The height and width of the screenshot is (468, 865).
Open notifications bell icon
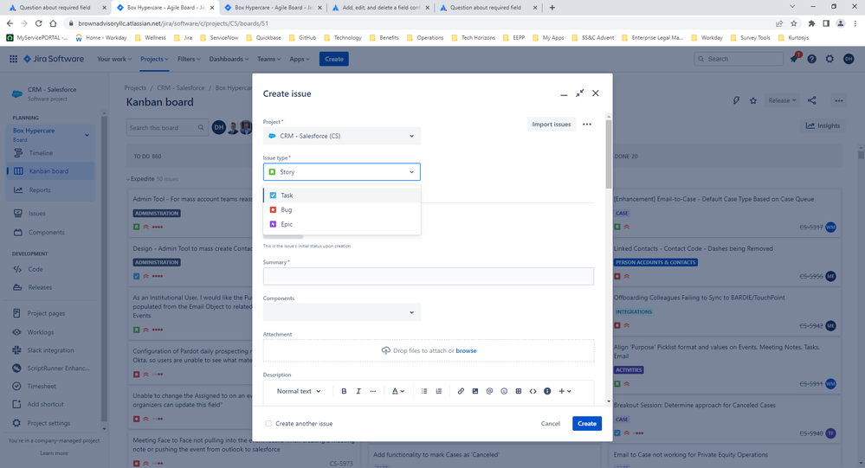pos(794,59)
